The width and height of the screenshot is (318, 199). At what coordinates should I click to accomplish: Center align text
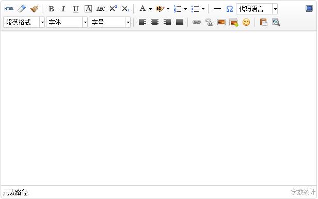coord(155,22)
